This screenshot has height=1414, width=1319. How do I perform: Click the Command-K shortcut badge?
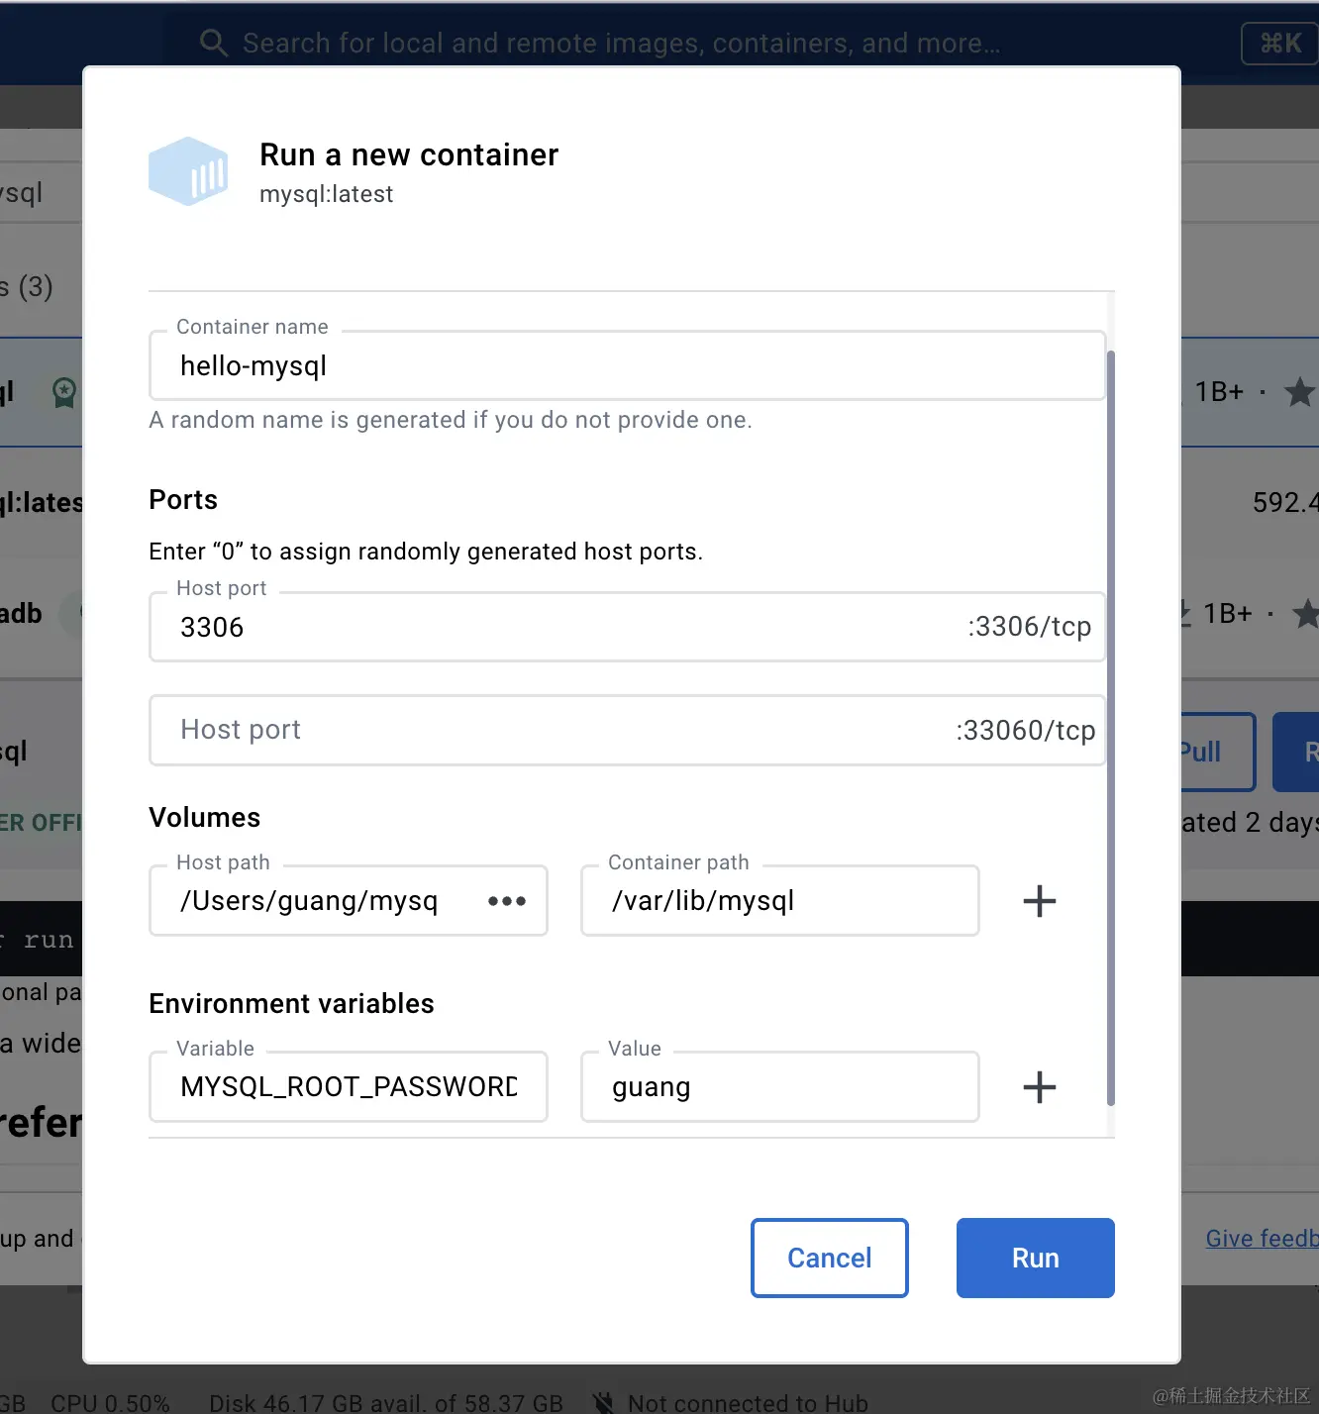[x=1279, y=44]
